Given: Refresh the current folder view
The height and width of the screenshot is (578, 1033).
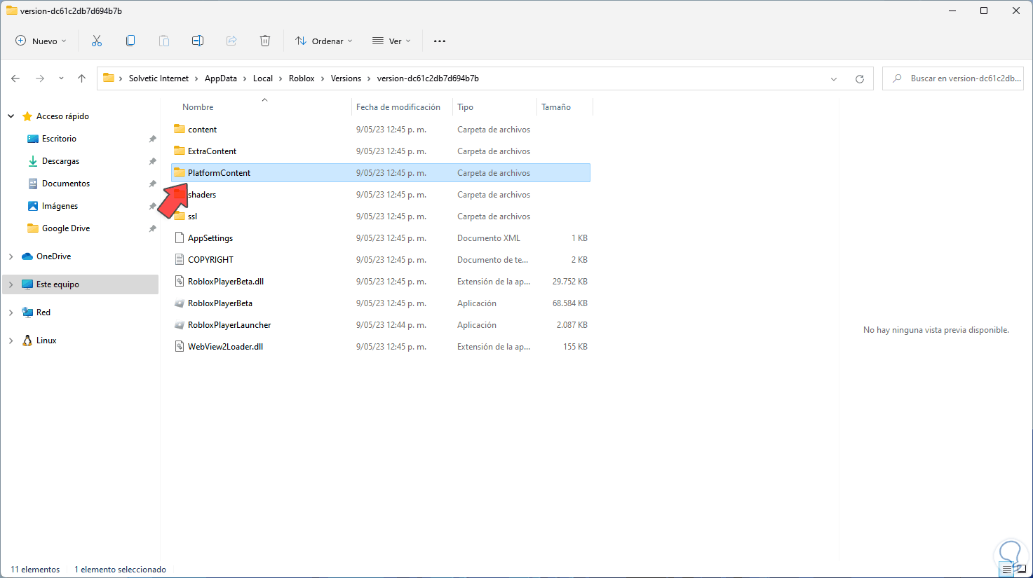Looking at the screenshot, I should point(860,78).
